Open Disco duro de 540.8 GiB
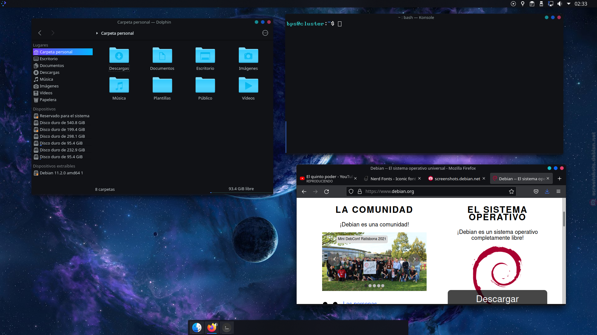This screenshot has width=597, height=335. coord(63,123)
